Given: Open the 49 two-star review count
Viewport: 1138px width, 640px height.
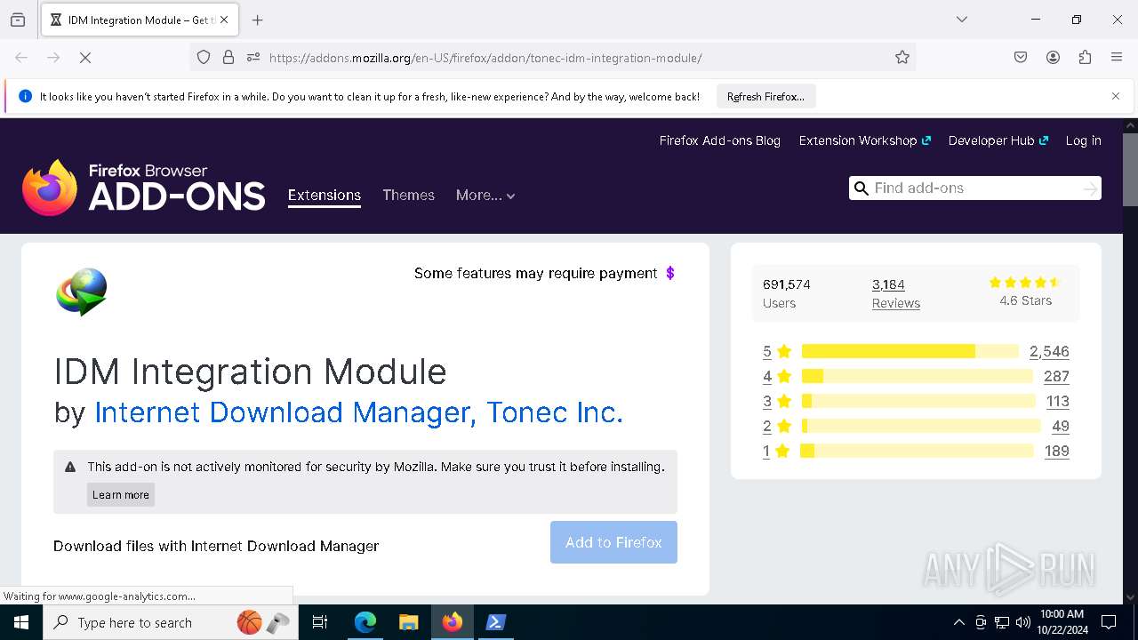Looking at the screenshot, I should coord(1060,426).
